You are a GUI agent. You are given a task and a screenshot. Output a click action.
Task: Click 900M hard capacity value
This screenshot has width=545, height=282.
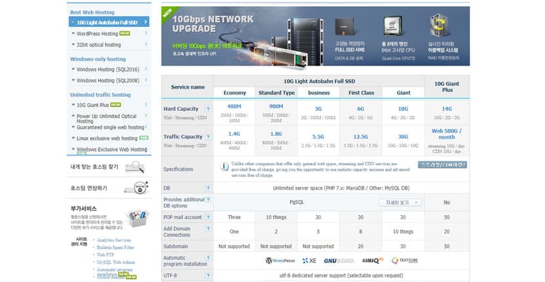click(276, 106)
